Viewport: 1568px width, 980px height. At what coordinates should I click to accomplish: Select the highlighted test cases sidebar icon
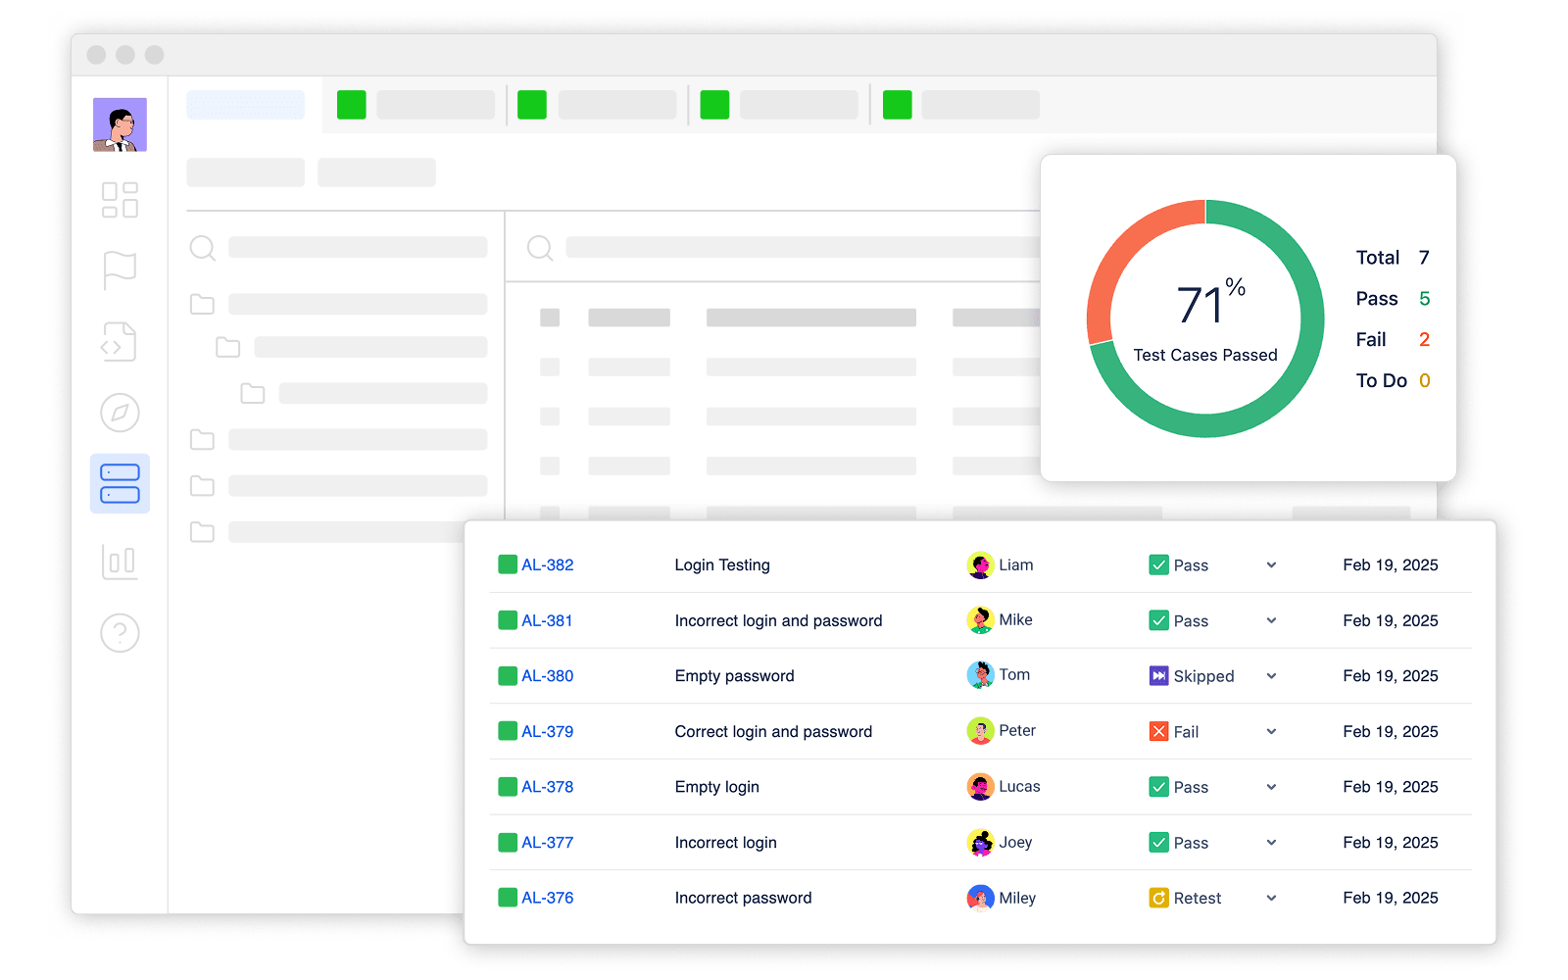tap(120, 483)
